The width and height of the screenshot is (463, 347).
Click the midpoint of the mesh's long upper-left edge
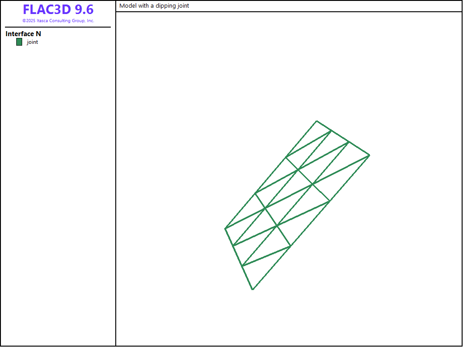tap(270, 175)
